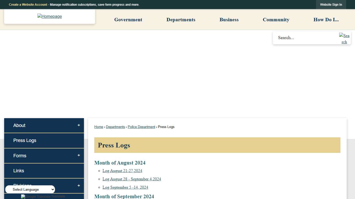Screen dimensions: 355x199
Task: Expand the Divisions sidebar submenu plus
Action: 79,186
